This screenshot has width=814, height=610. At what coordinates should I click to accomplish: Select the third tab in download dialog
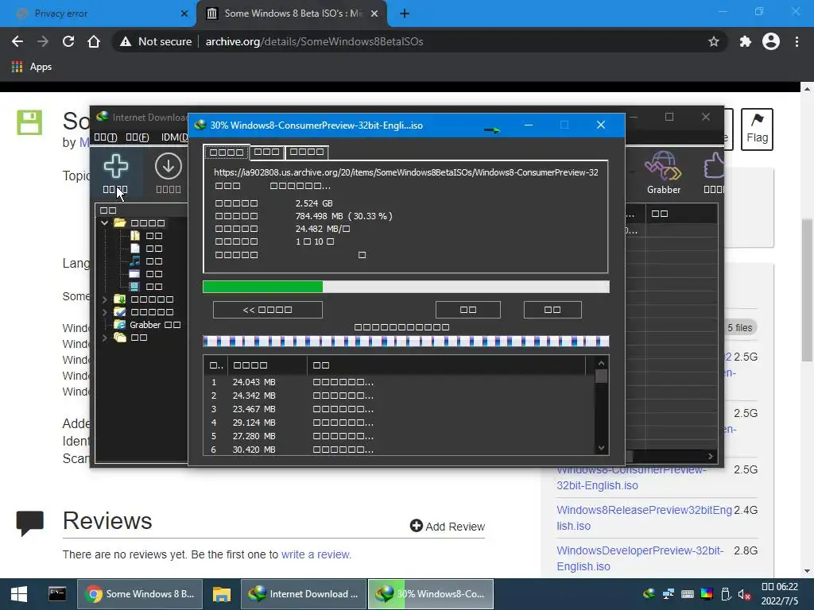[306, 152]
